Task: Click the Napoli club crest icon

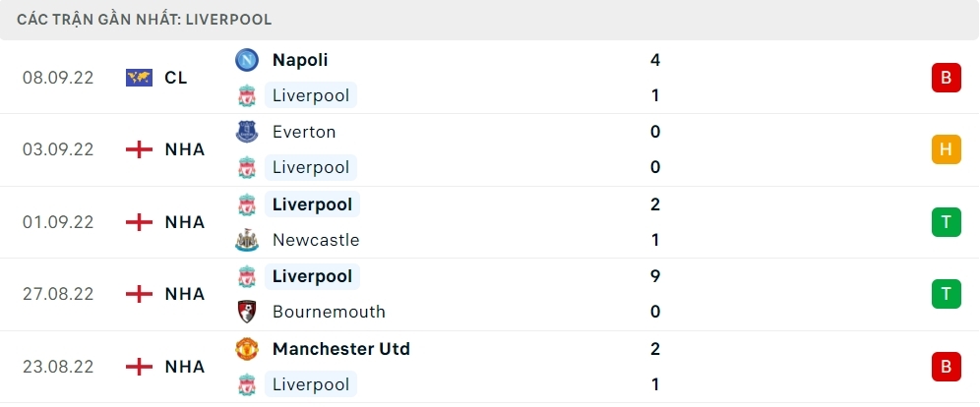Action: pyautogui.click(x=246, y=60)
